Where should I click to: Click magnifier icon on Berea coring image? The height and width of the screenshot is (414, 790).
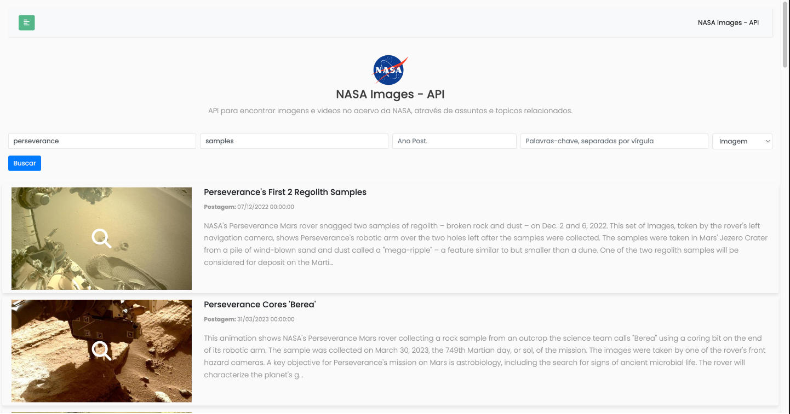point(101,351)
